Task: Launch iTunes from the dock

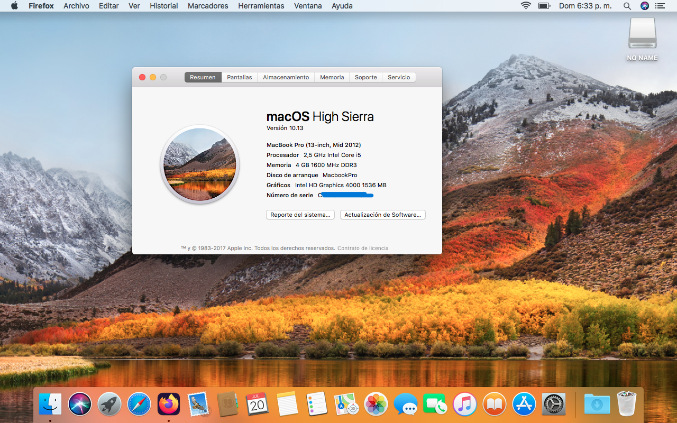Action: [x=465, y=404]
